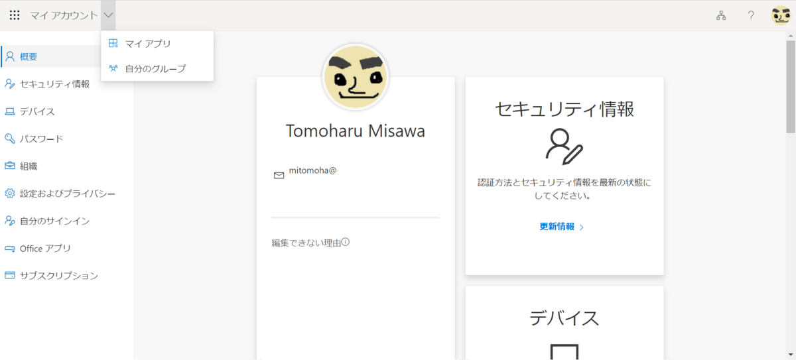
Task: Open the organization chart icon in header
Action: (721, 15)
